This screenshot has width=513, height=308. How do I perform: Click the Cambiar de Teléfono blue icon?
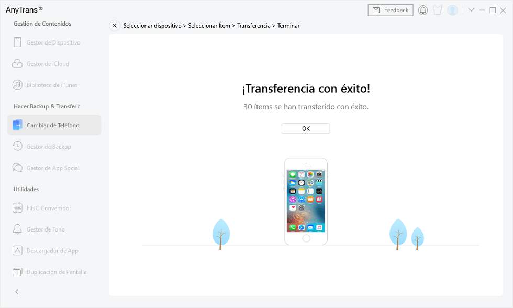coord(17,125)
